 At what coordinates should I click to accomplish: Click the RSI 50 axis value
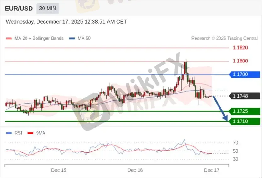click(236, 151)
